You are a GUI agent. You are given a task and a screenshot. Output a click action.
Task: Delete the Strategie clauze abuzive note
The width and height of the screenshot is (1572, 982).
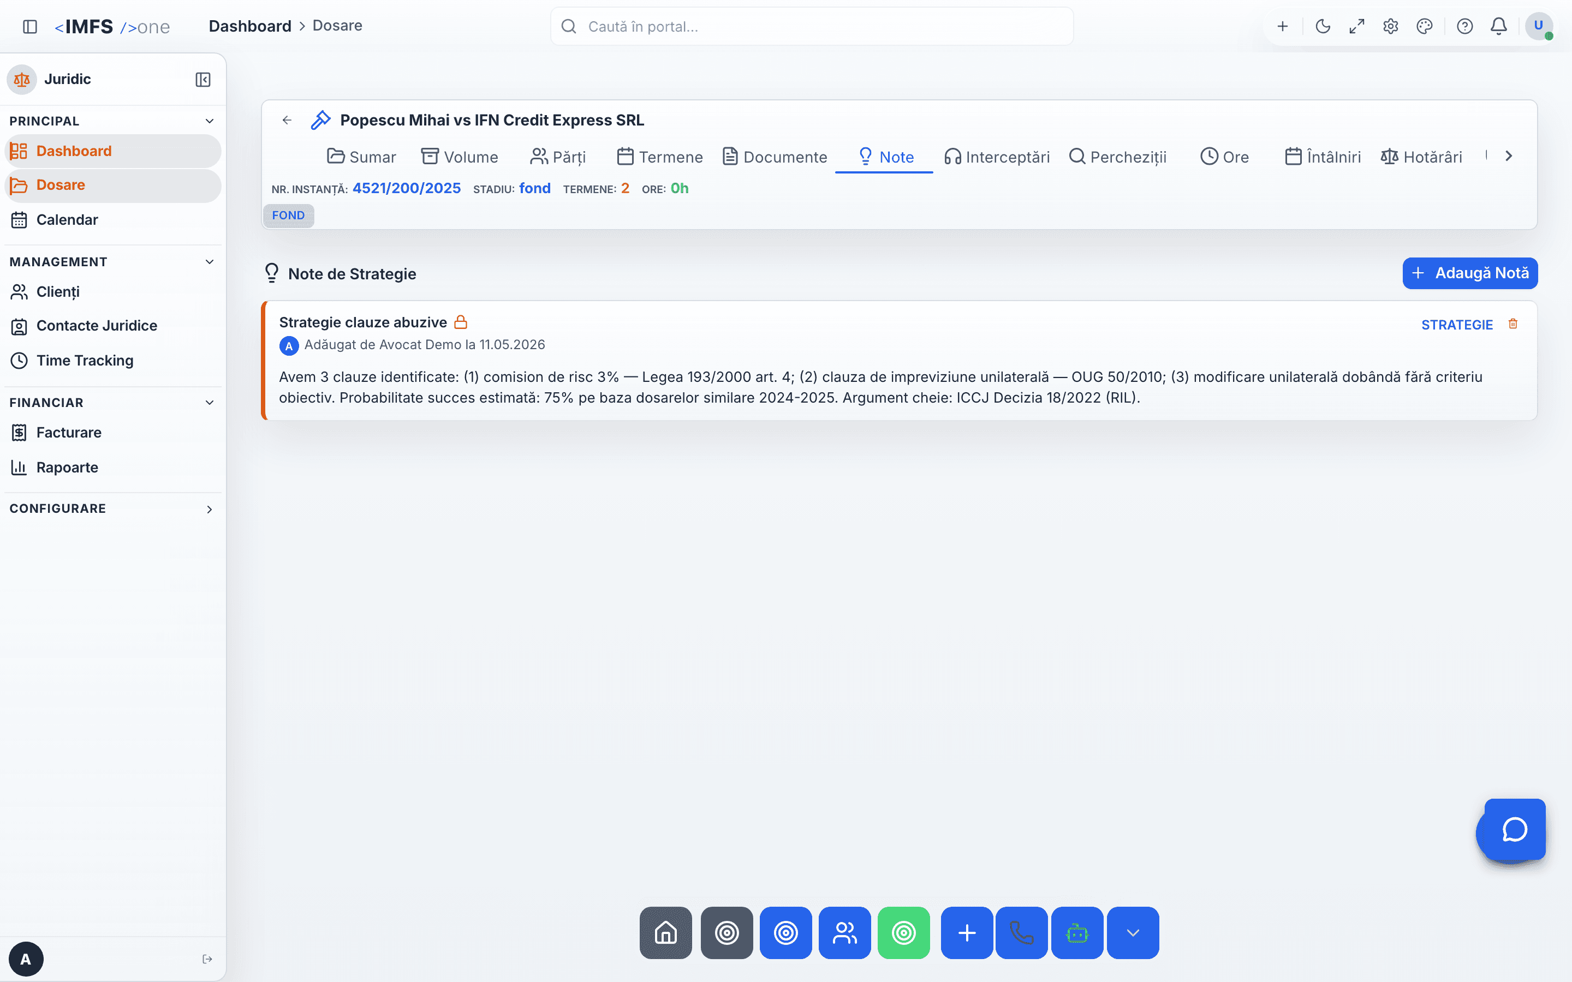tap(1513, 324)
